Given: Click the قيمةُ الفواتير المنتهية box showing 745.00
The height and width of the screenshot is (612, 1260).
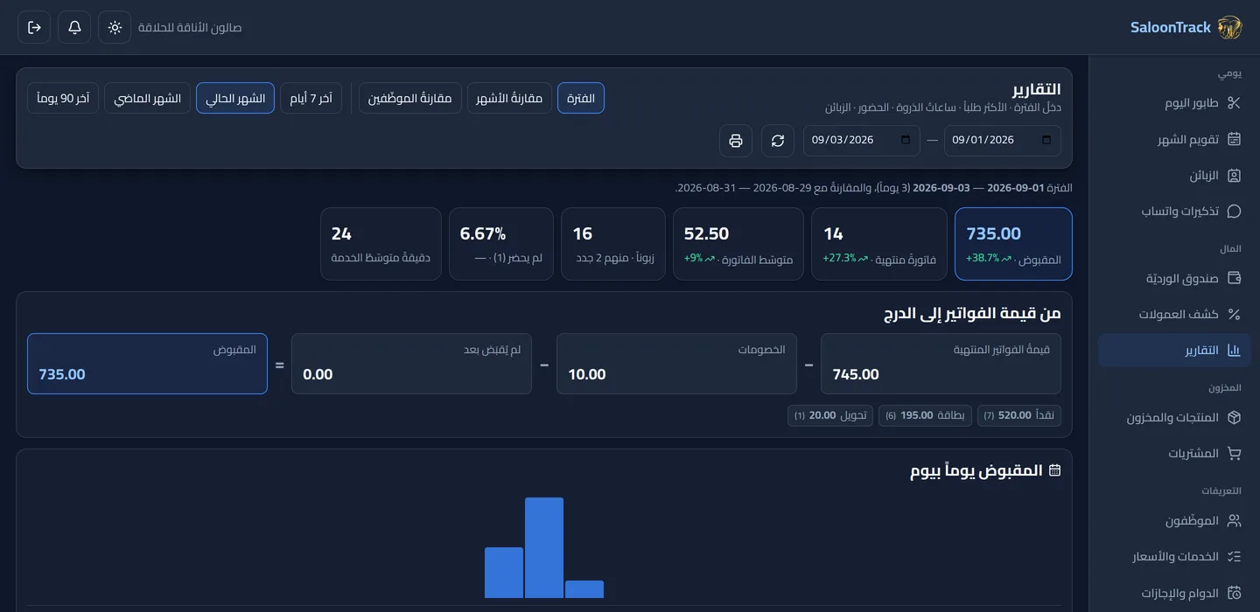Looking at the screenshot, I should pyautogui.click(x=941, y=364).
